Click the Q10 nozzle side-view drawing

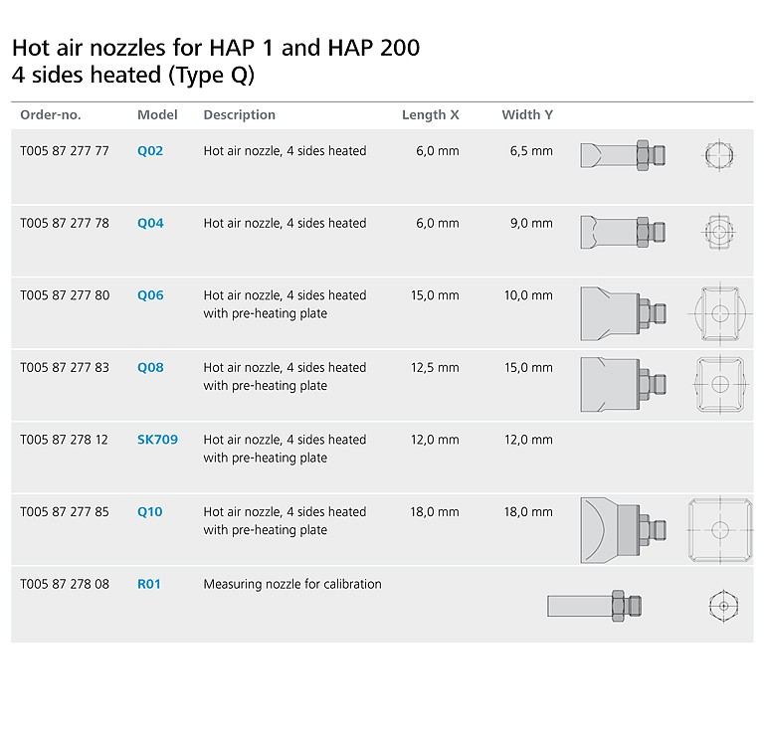(624, 530)
